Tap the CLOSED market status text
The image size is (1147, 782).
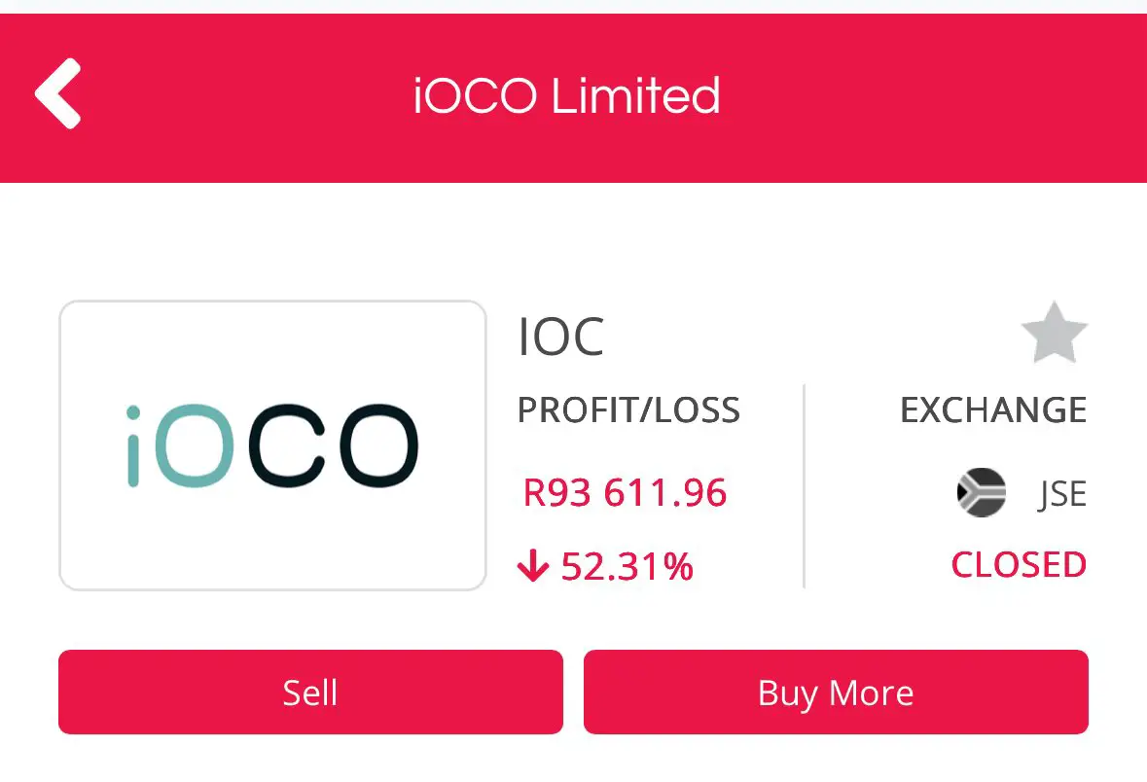(1019, 565)
